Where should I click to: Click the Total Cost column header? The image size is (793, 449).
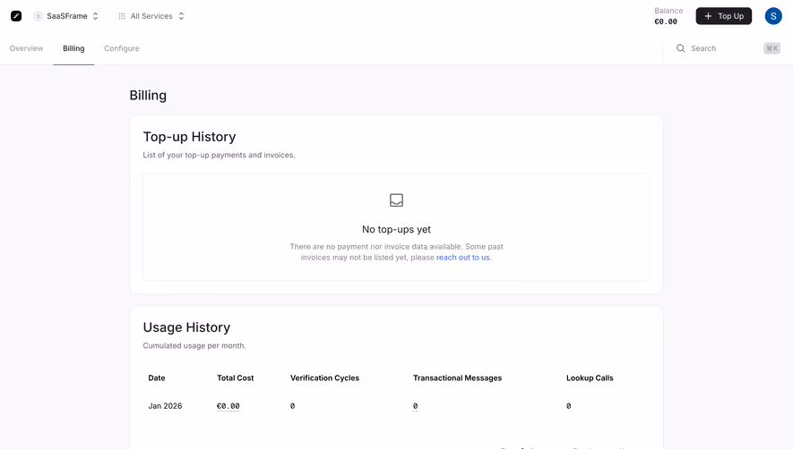click(x=235, y=377)
